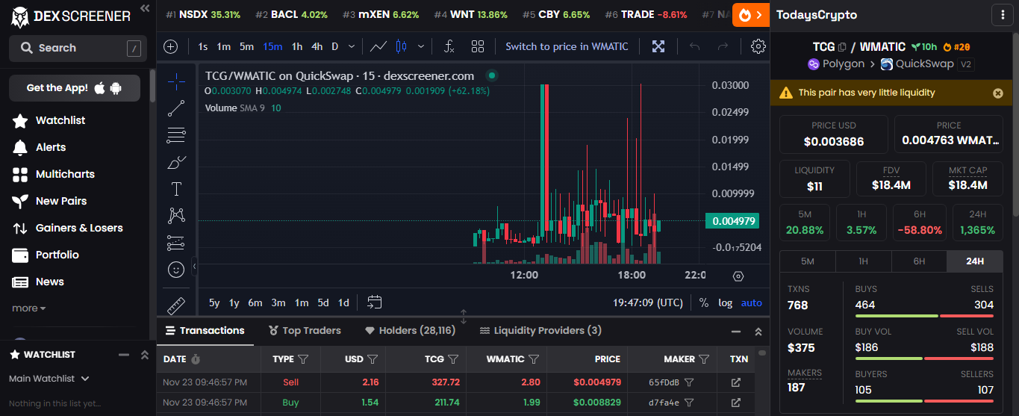The width and height of the screenshot is (1019, 416).
Task: Select the 6H stats tab
Action: [919, 261]
